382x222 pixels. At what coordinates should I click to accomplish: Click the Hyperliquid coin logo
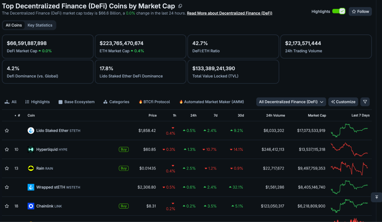pos(31,149)
